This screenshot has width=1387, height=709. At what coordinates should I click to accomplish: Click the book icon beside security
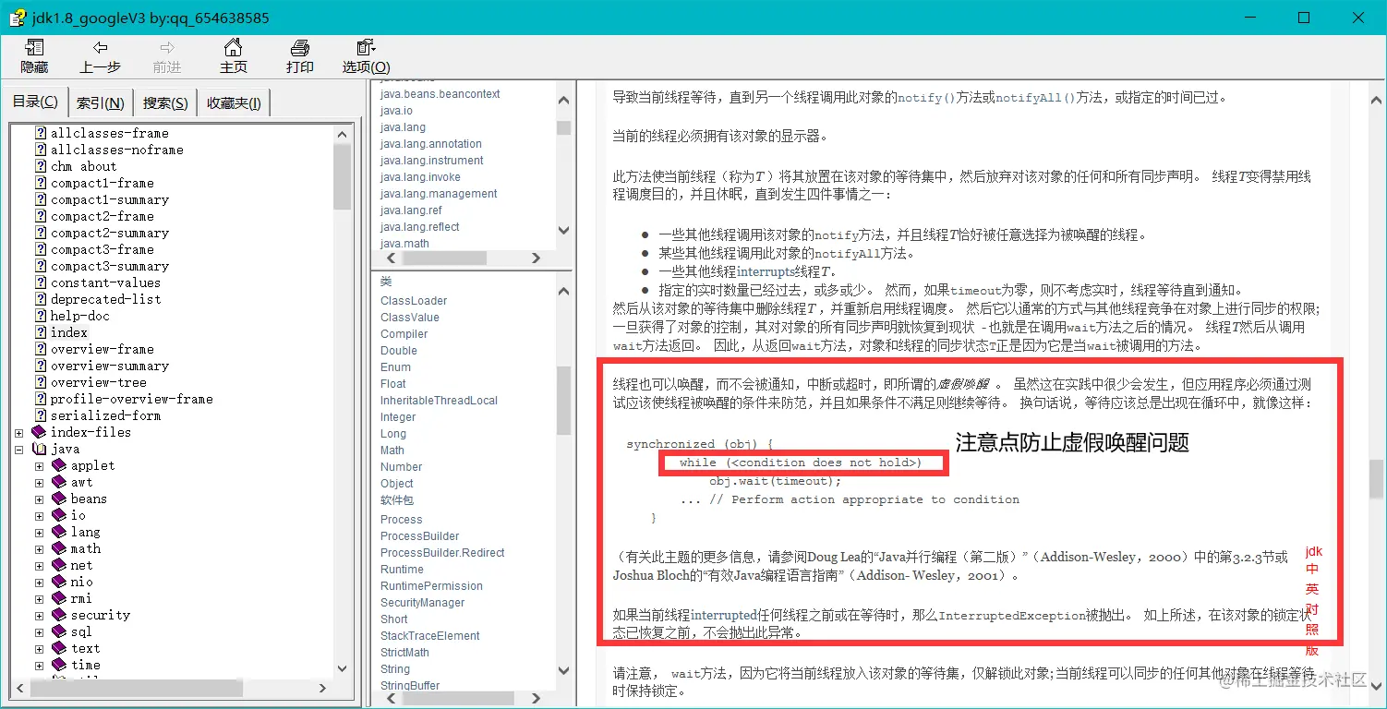[59, 615]
